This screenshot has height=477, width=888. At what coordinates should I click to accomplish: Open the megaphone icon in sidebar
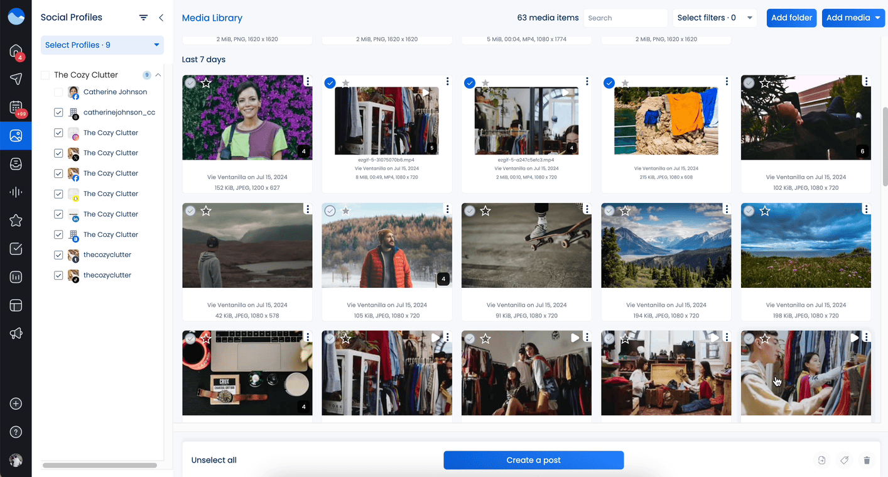click(16, 334)
